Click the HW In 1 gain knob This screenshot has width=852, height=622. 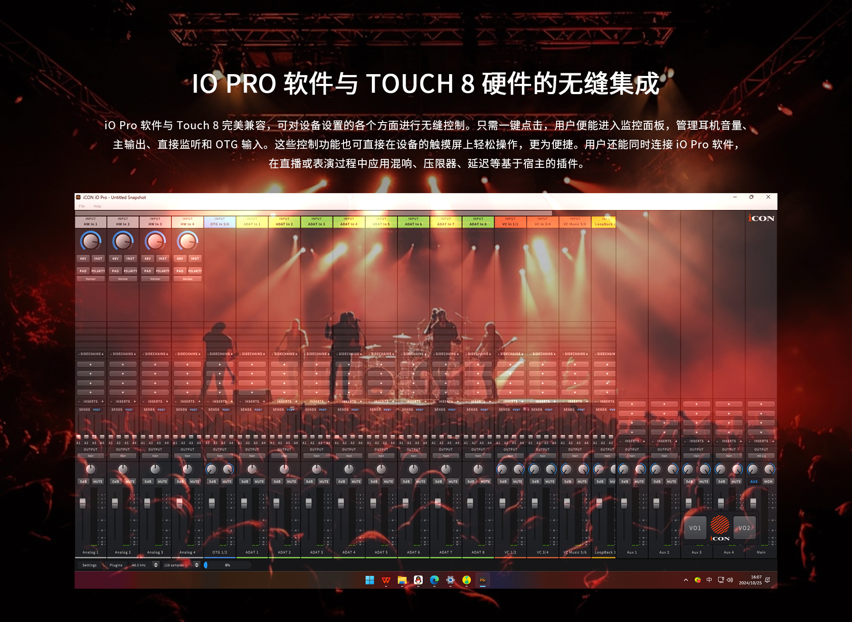coord(91,241)
